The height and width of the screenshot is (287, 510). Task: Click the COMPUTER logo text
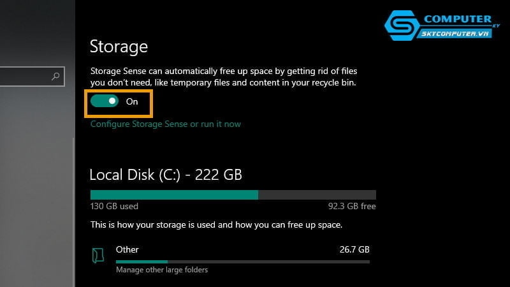[456, 18]
